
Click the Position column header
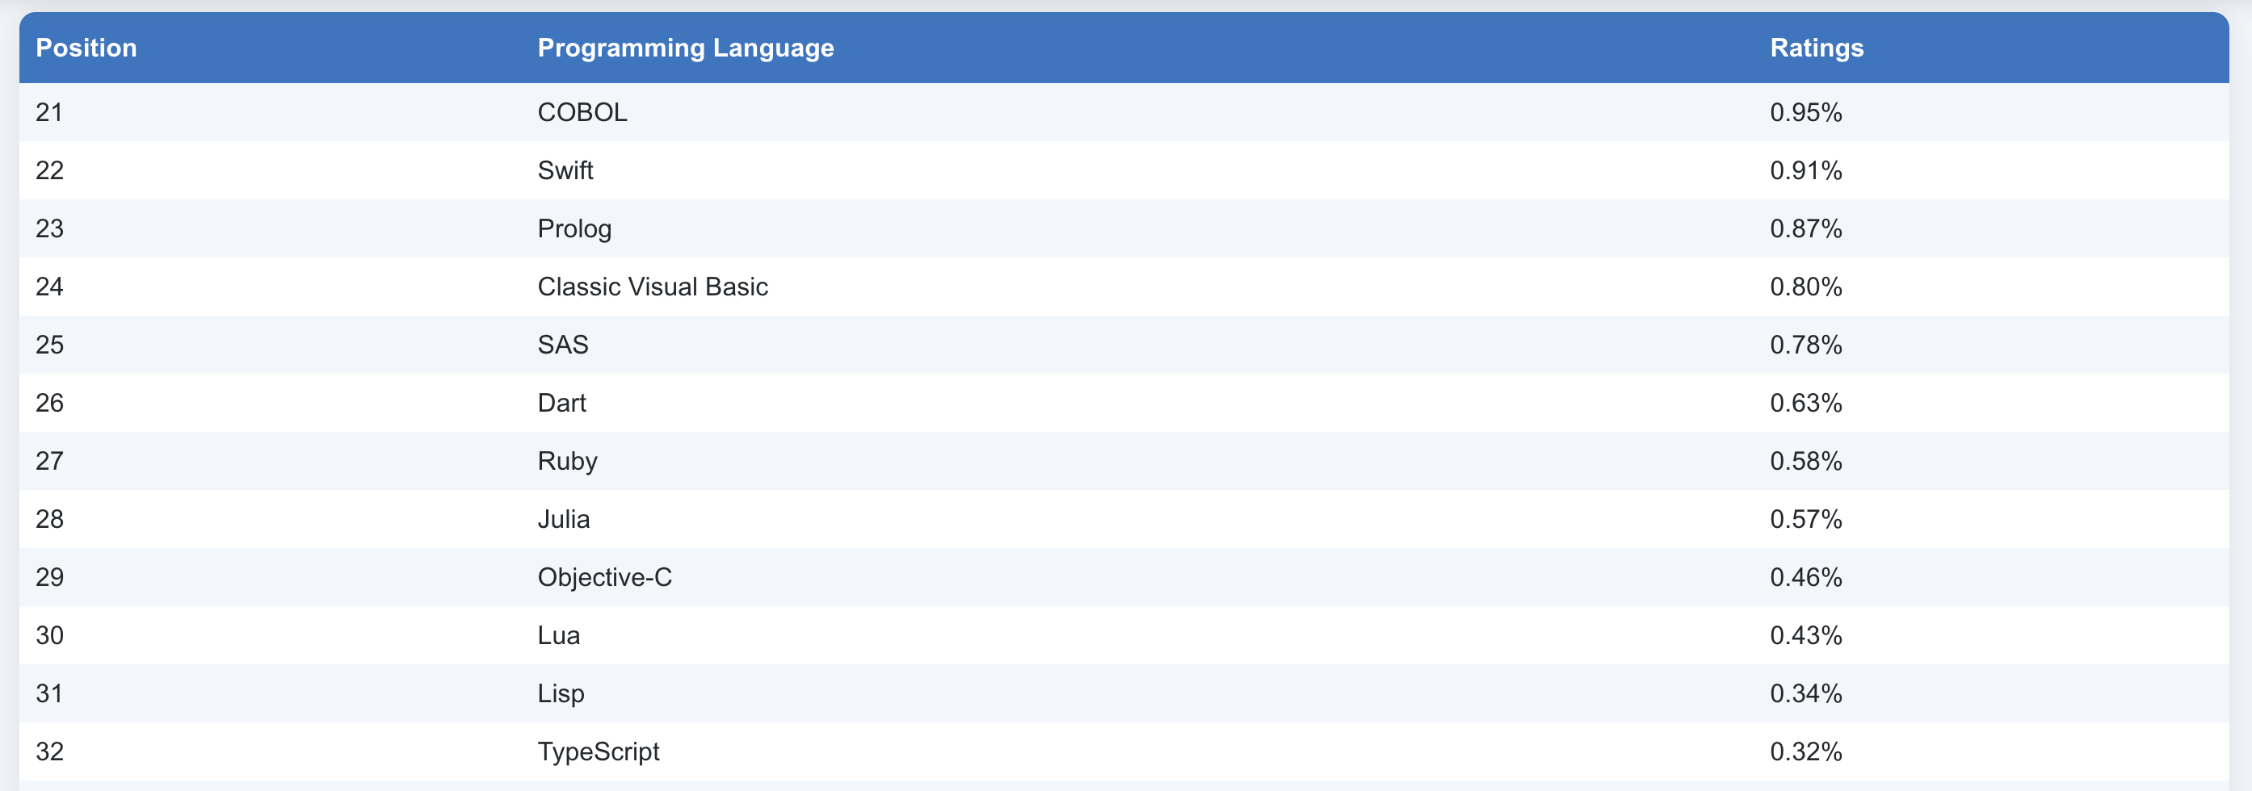(x=86, y=48)
